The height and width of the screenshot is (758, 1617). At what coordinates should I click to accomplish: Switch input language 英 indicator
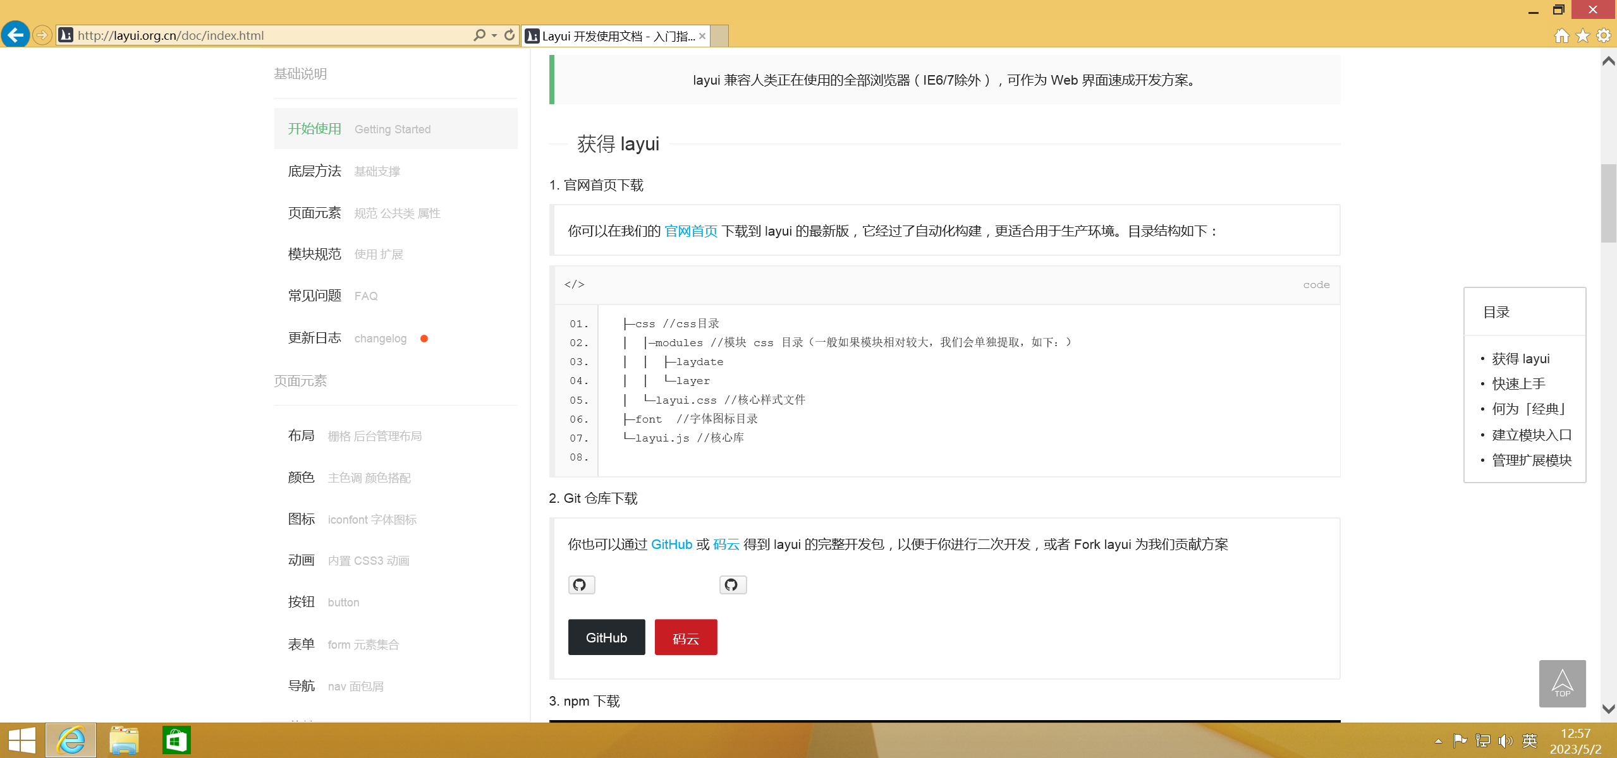(x=1530, y=740)
